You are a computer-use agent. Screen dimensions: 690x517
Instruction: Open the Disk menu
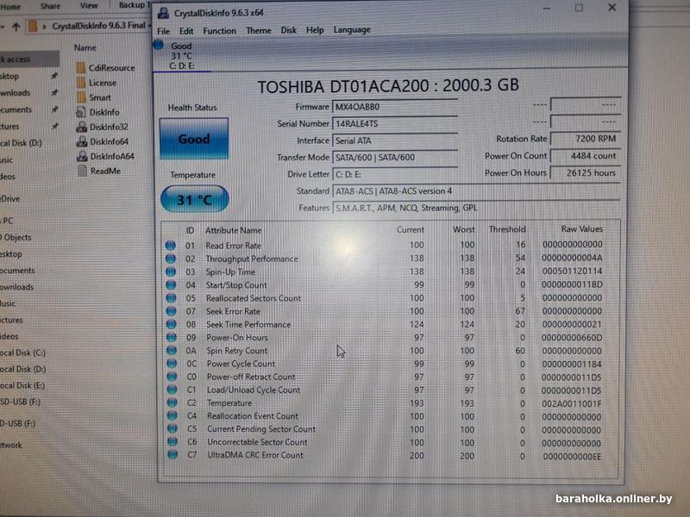point(288,30)
